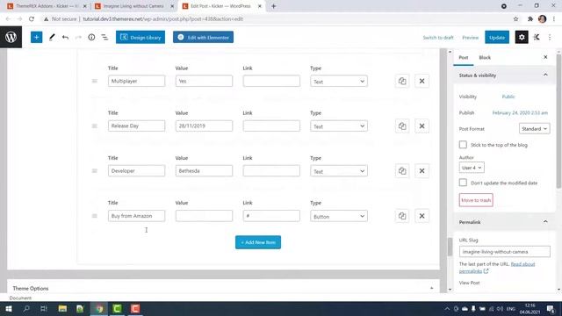Image resolution: width=562 pixels, height=316 pixels.
Task: Switch to the Post sidebar tab
Action: coord(464,57)
